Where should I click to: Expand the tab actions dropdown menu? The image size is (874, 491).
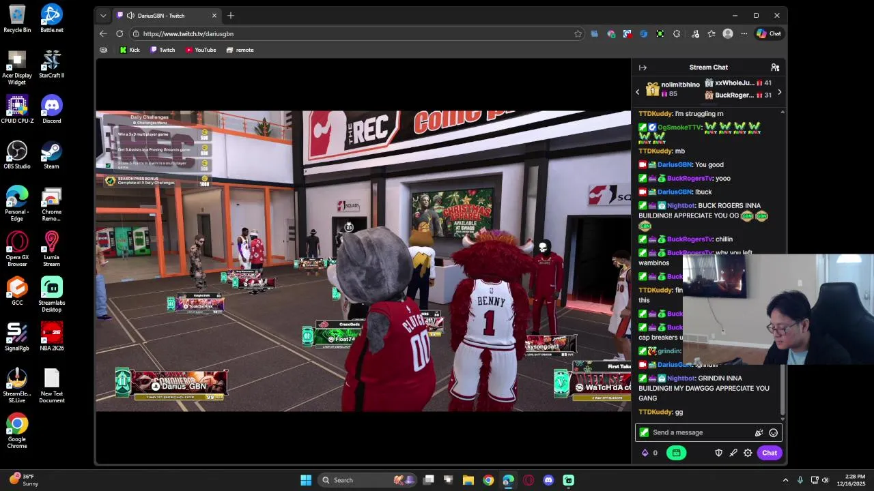pos(103,16)
